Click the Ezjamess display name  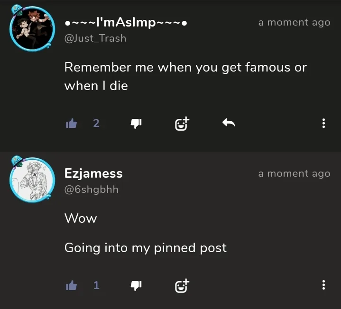[x=93, y=173]
